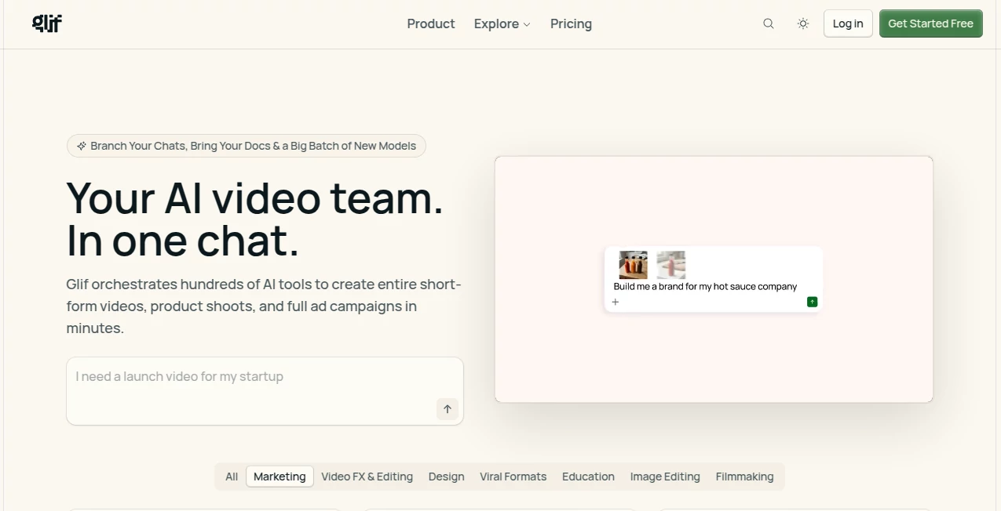Switch to Video FX & Editing tab
The image size is (1001, 511).
[x=367, y=477]
